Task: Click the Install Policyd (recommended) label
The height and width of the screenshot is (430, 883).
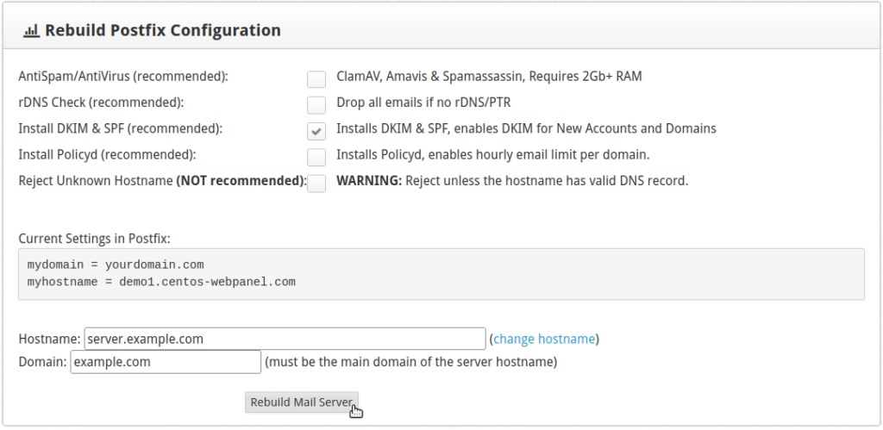Action: click(x=108, y=155)
